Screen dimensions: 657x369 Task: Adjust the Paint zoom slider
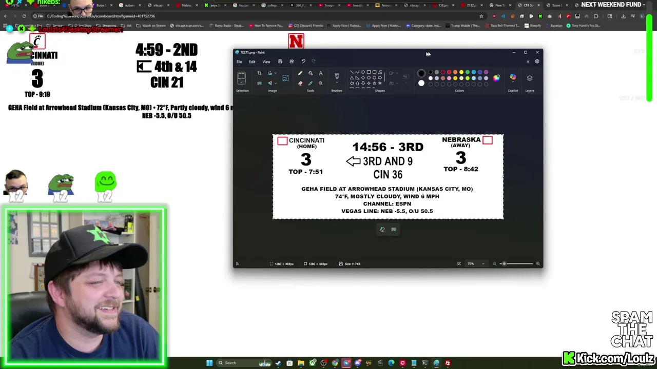pyautogui.click(x=516, y=264)
